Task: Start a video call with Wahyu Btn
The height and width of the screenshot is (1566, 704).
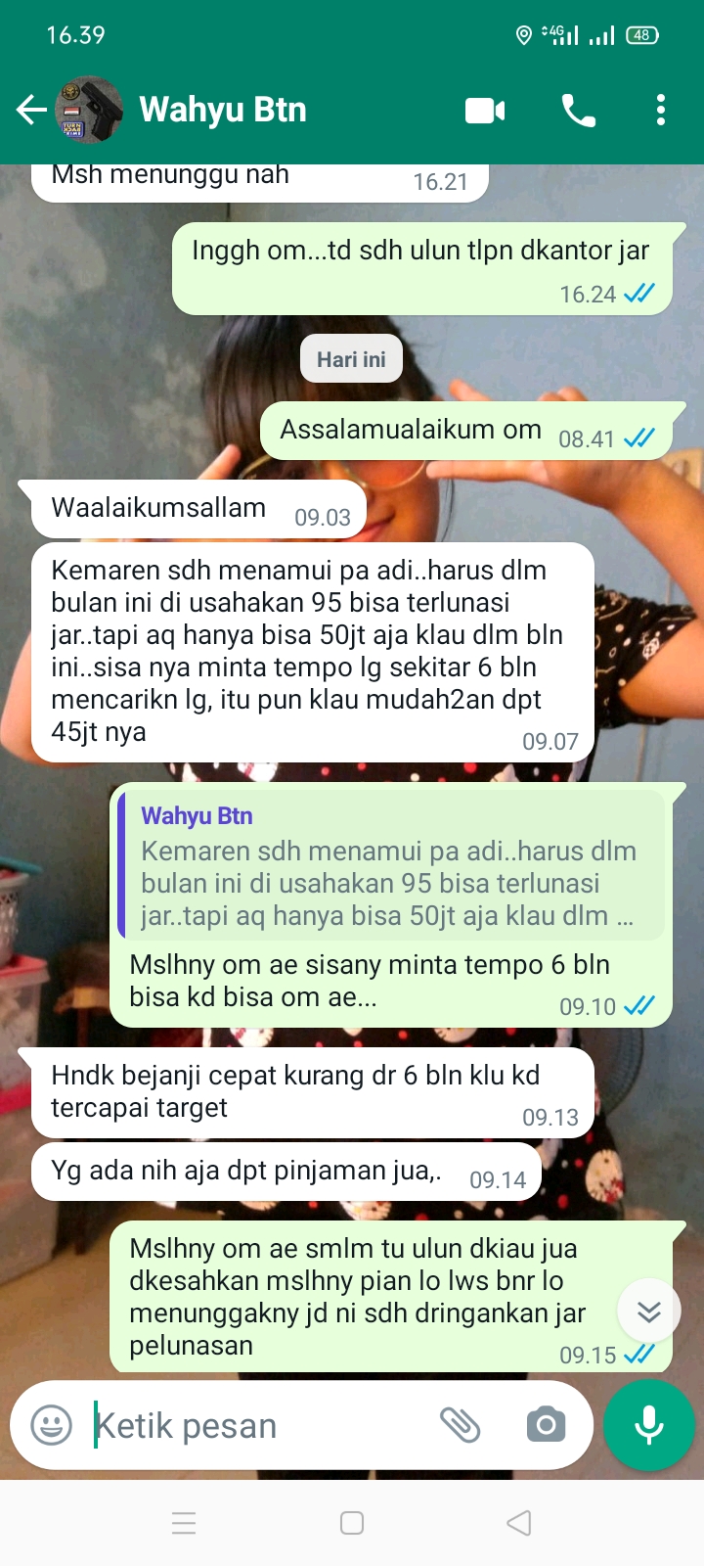Action: point(485,111)
